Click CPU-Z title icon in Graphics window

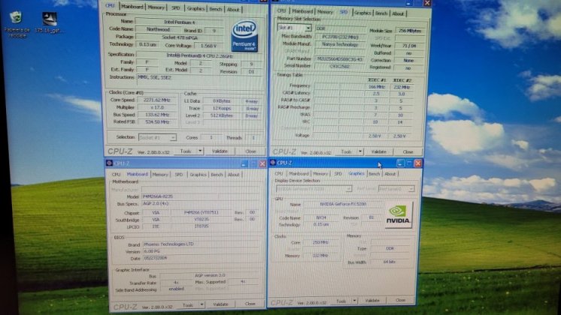(x=273, y=163)
